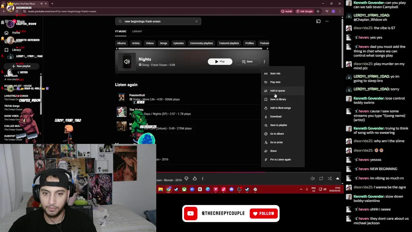Expand the player with up arrow
The width and height of the screenshot is (412, 232).
[338, 179]
